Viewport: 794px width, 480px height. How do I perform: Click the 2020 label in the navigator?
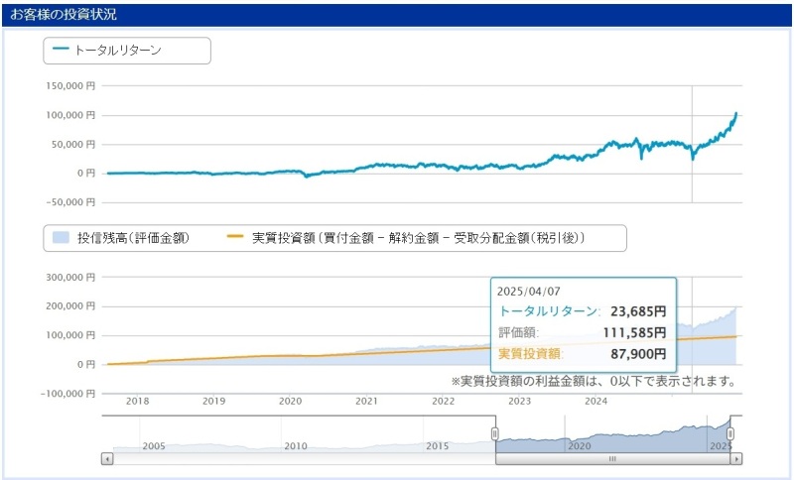(580, 446)
